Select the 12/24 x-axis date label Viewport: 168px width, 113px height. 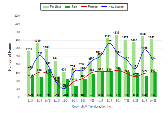click(x=66, y=100)
